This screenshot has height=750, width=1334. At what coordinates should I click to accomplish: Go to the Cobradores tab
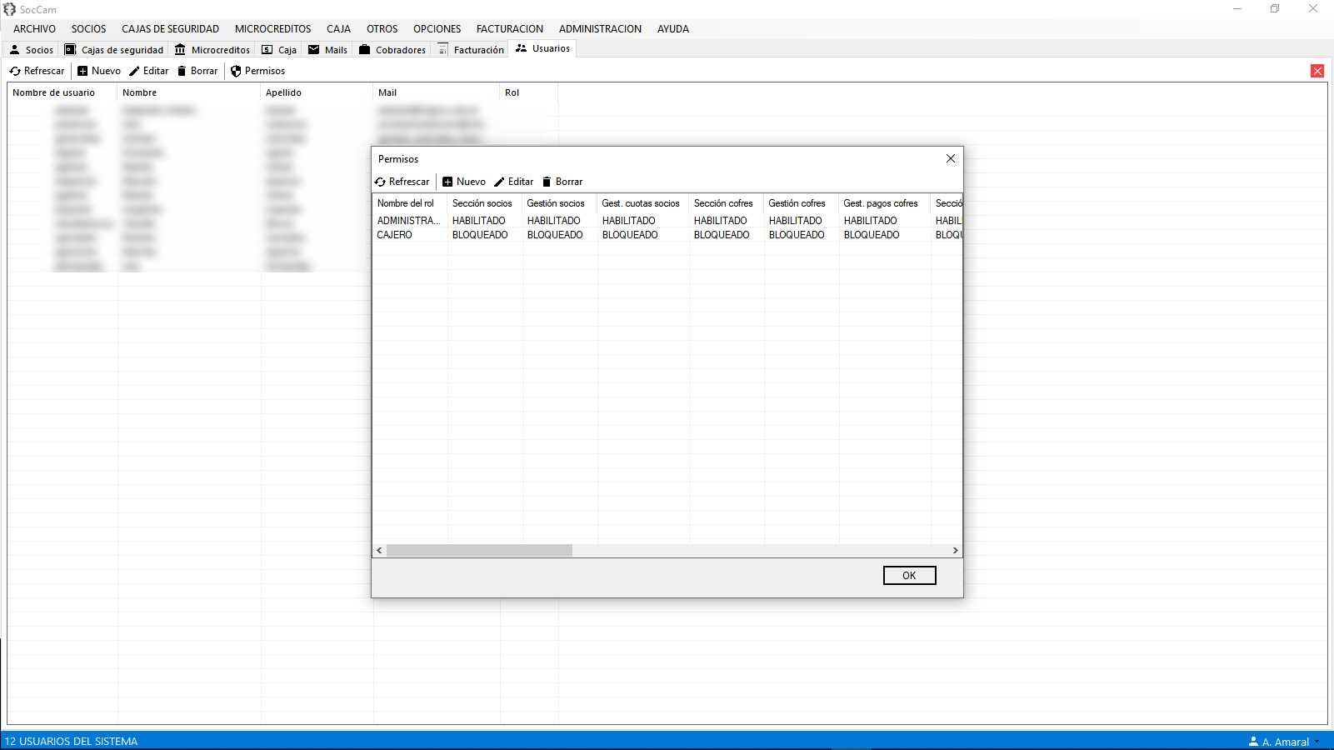tap(392, 50)
